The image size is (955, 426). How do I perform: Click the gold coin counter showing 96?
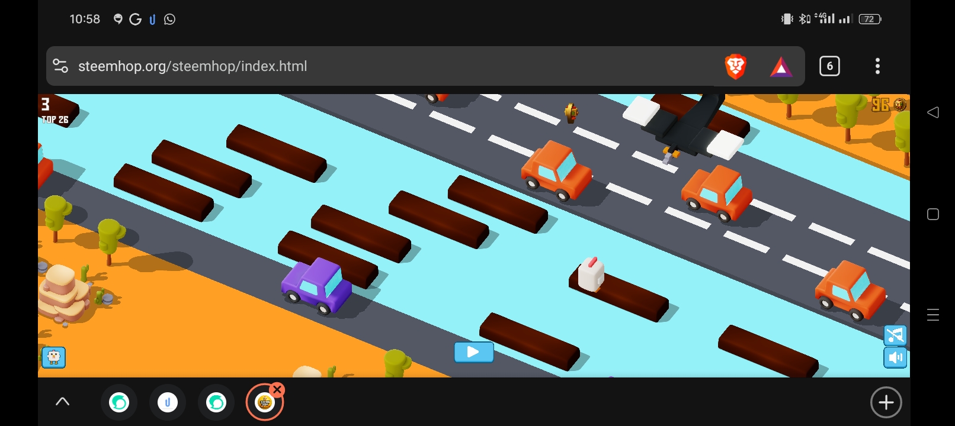tap(889, 105)
